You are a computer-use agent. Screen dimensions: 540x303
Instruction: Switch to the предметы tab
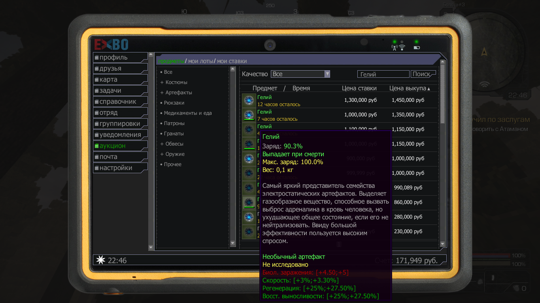171,61
